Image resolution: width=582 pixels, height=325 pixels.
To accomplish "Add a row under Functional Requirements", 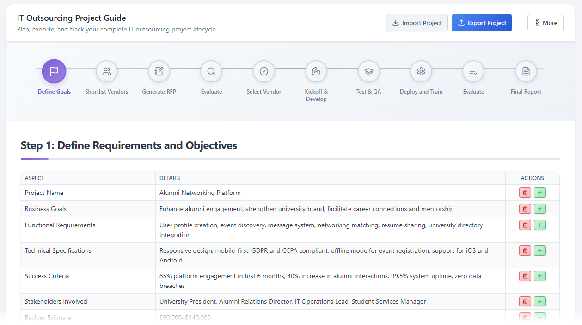I will tap(539, 225).
